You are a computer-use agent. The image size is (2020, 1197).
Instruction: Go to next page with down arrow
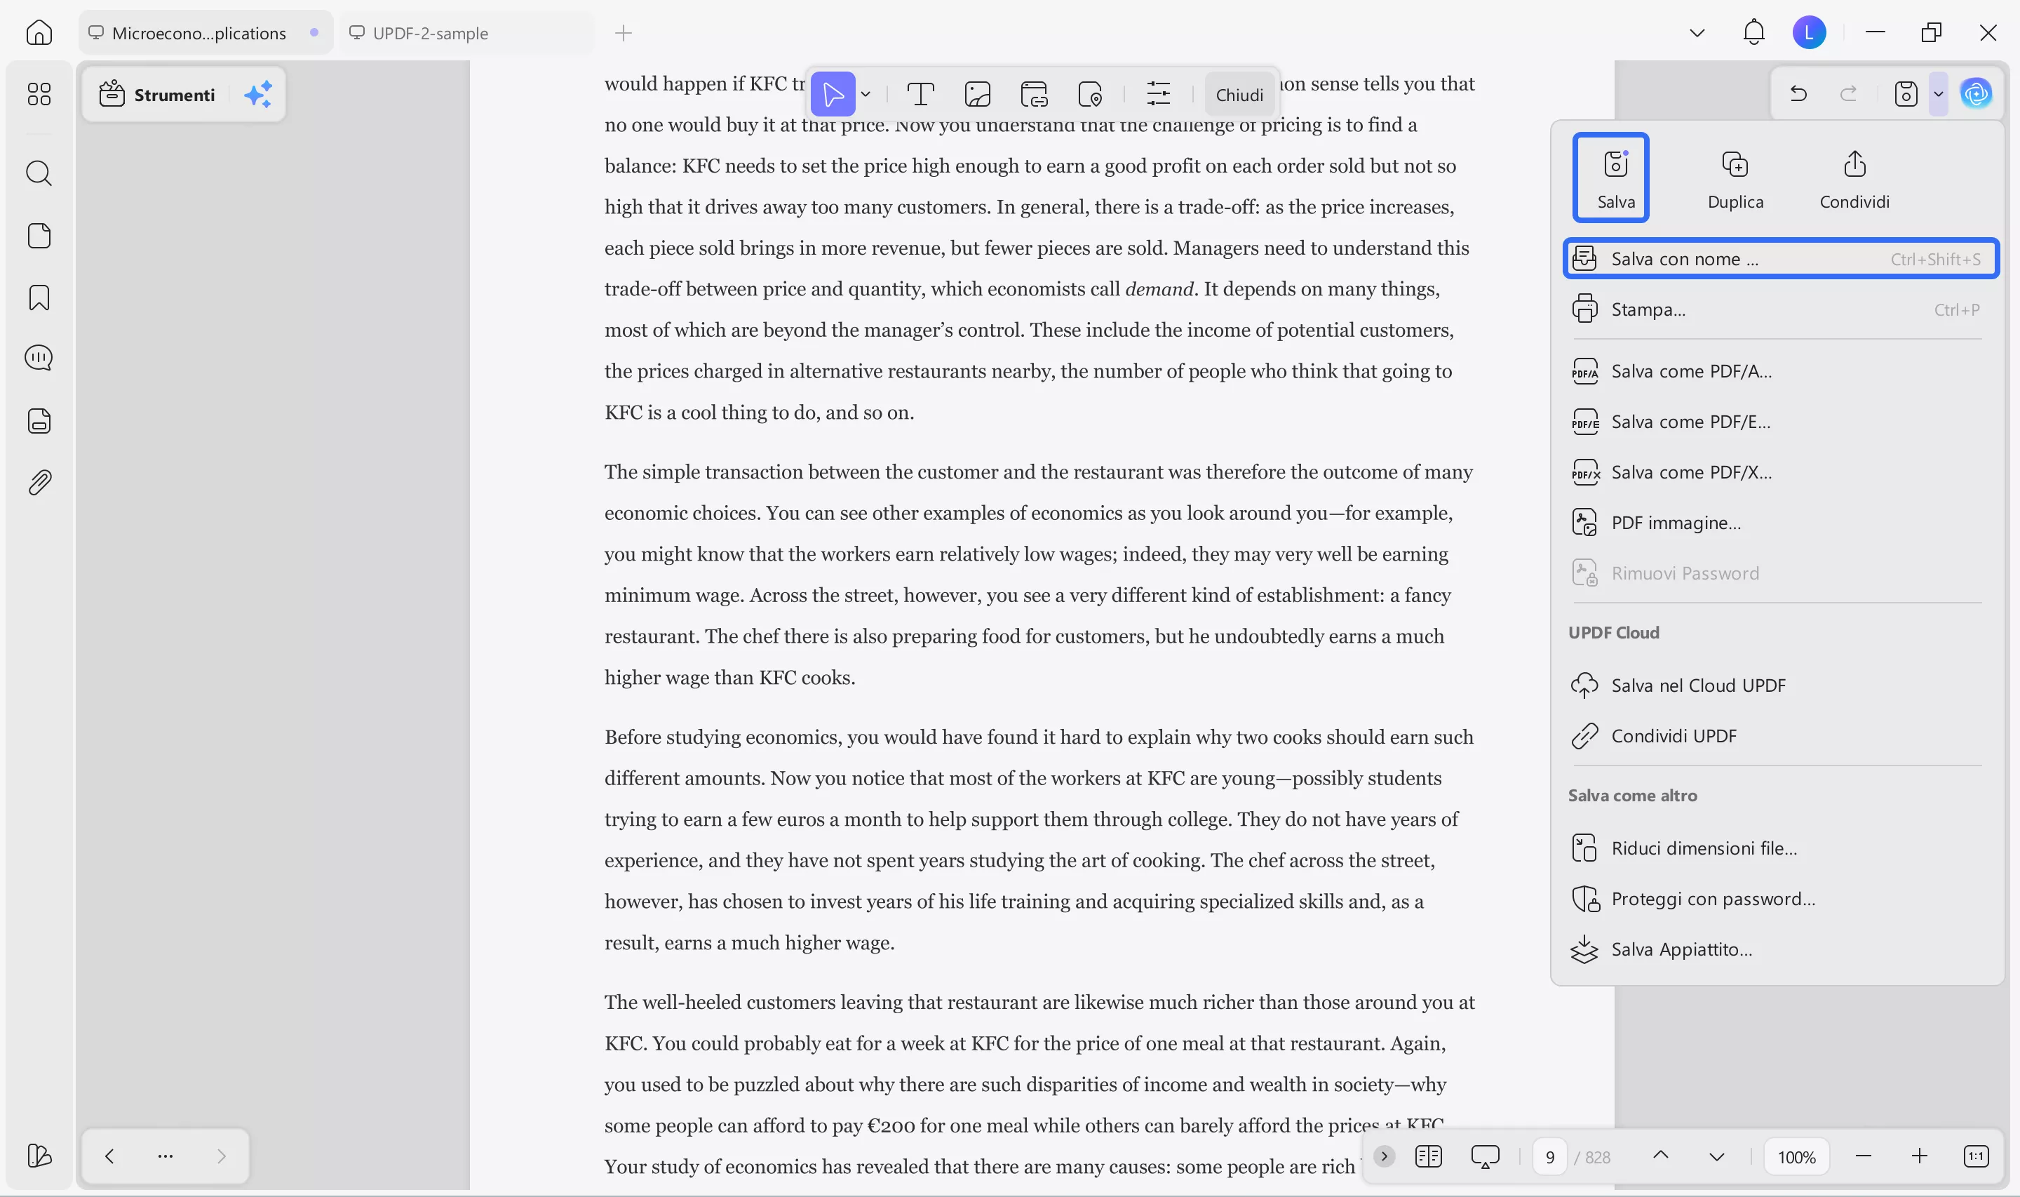1716,1156
